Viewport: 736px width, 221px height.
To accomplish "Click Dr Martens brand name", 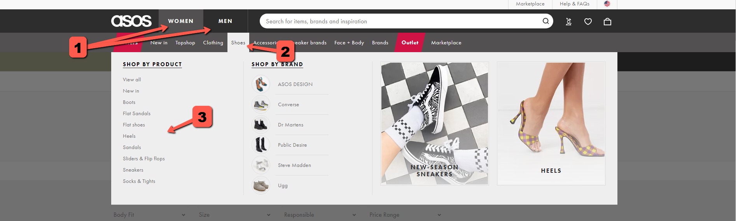I will [x=290, y=125].
